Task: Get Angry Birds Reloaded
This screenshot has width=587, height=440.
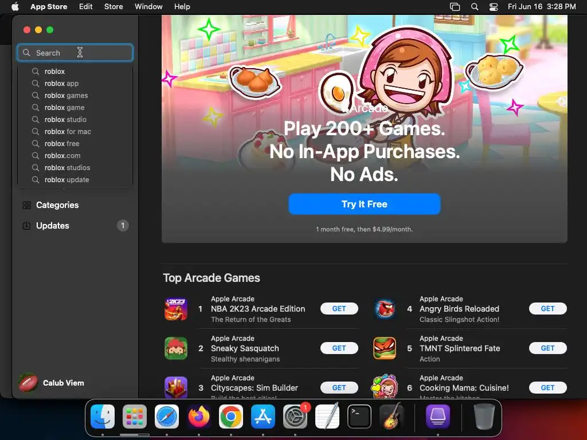Action: click(547, 309)
